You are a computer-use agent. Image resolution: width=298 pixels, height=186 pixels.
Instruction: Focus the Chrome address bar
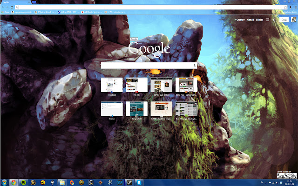click(x=151, y=7)
